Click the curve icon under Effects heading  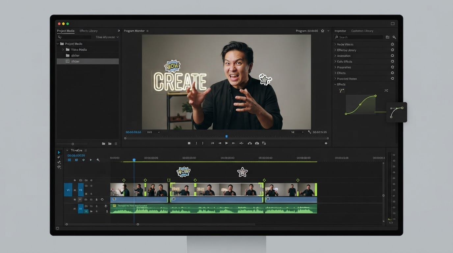[342, 91]
